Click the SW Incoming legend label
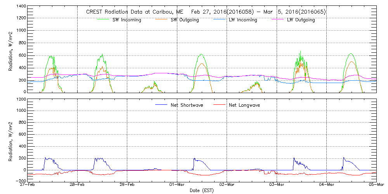The image size is (388, 194). pos(126,20)
